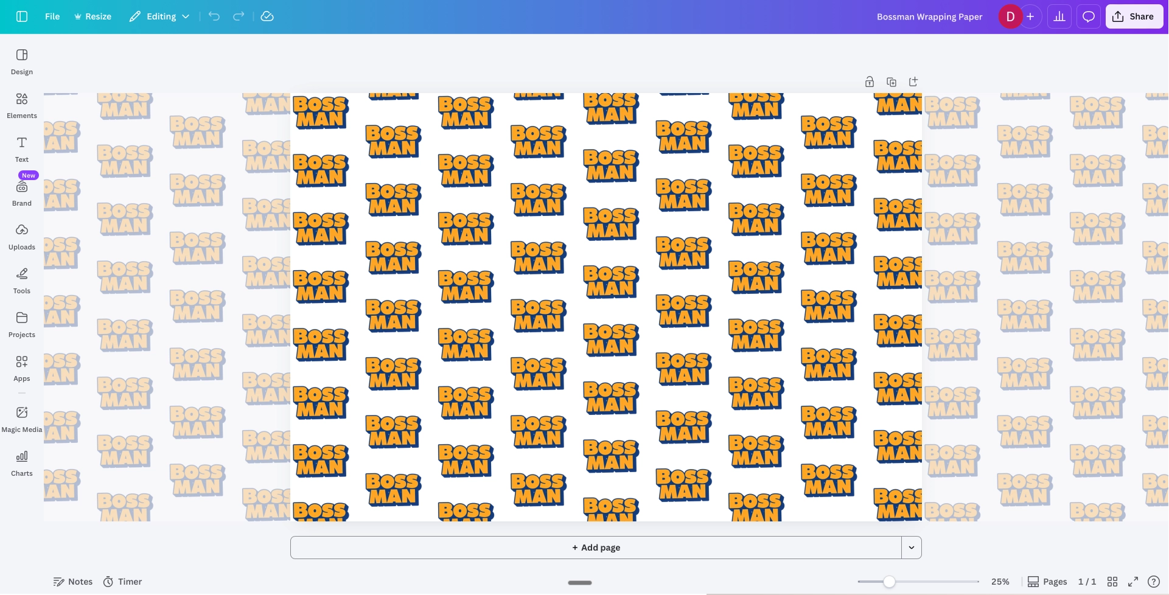Open the comments speech bubble
Viewport: 1169px width, 595px height.
(x=1089, y=16)
